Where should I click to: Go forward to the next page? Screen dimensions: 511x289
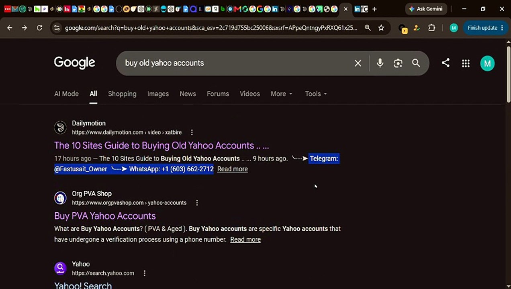[25, 28]
